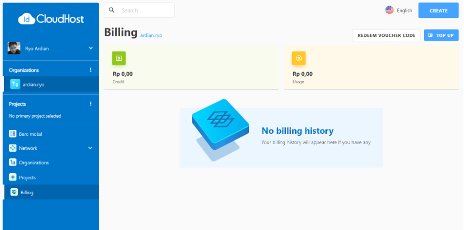Select the ardian.ryo organization in the sidebar

[51, 84]
